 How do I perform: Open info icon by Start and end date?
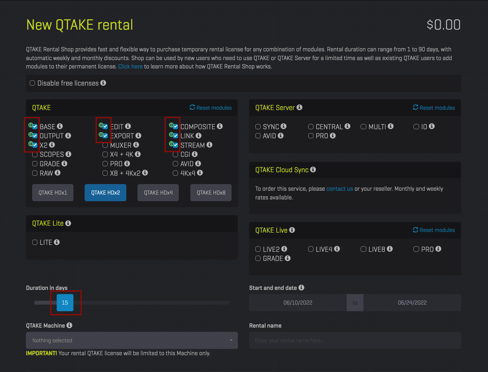pyautogui.click(x=302, y=287)
